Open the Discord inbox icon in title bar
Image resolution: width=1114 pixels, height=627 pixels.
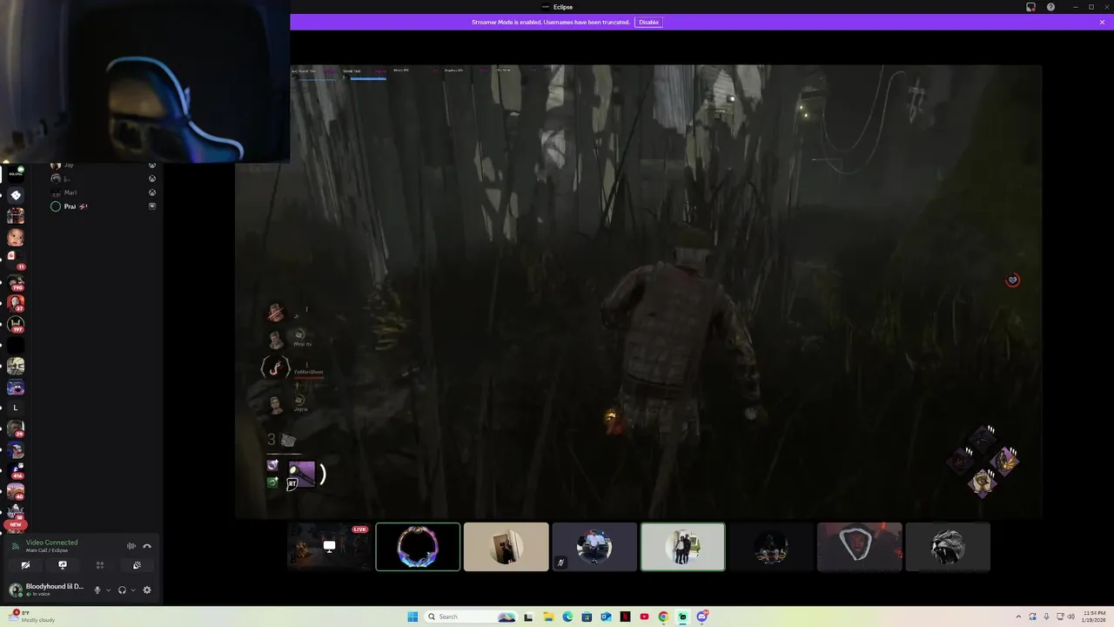(x=1030, y=7)
